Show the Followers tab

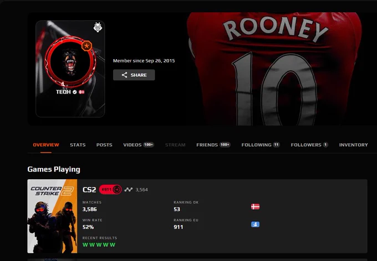point(309,145)
